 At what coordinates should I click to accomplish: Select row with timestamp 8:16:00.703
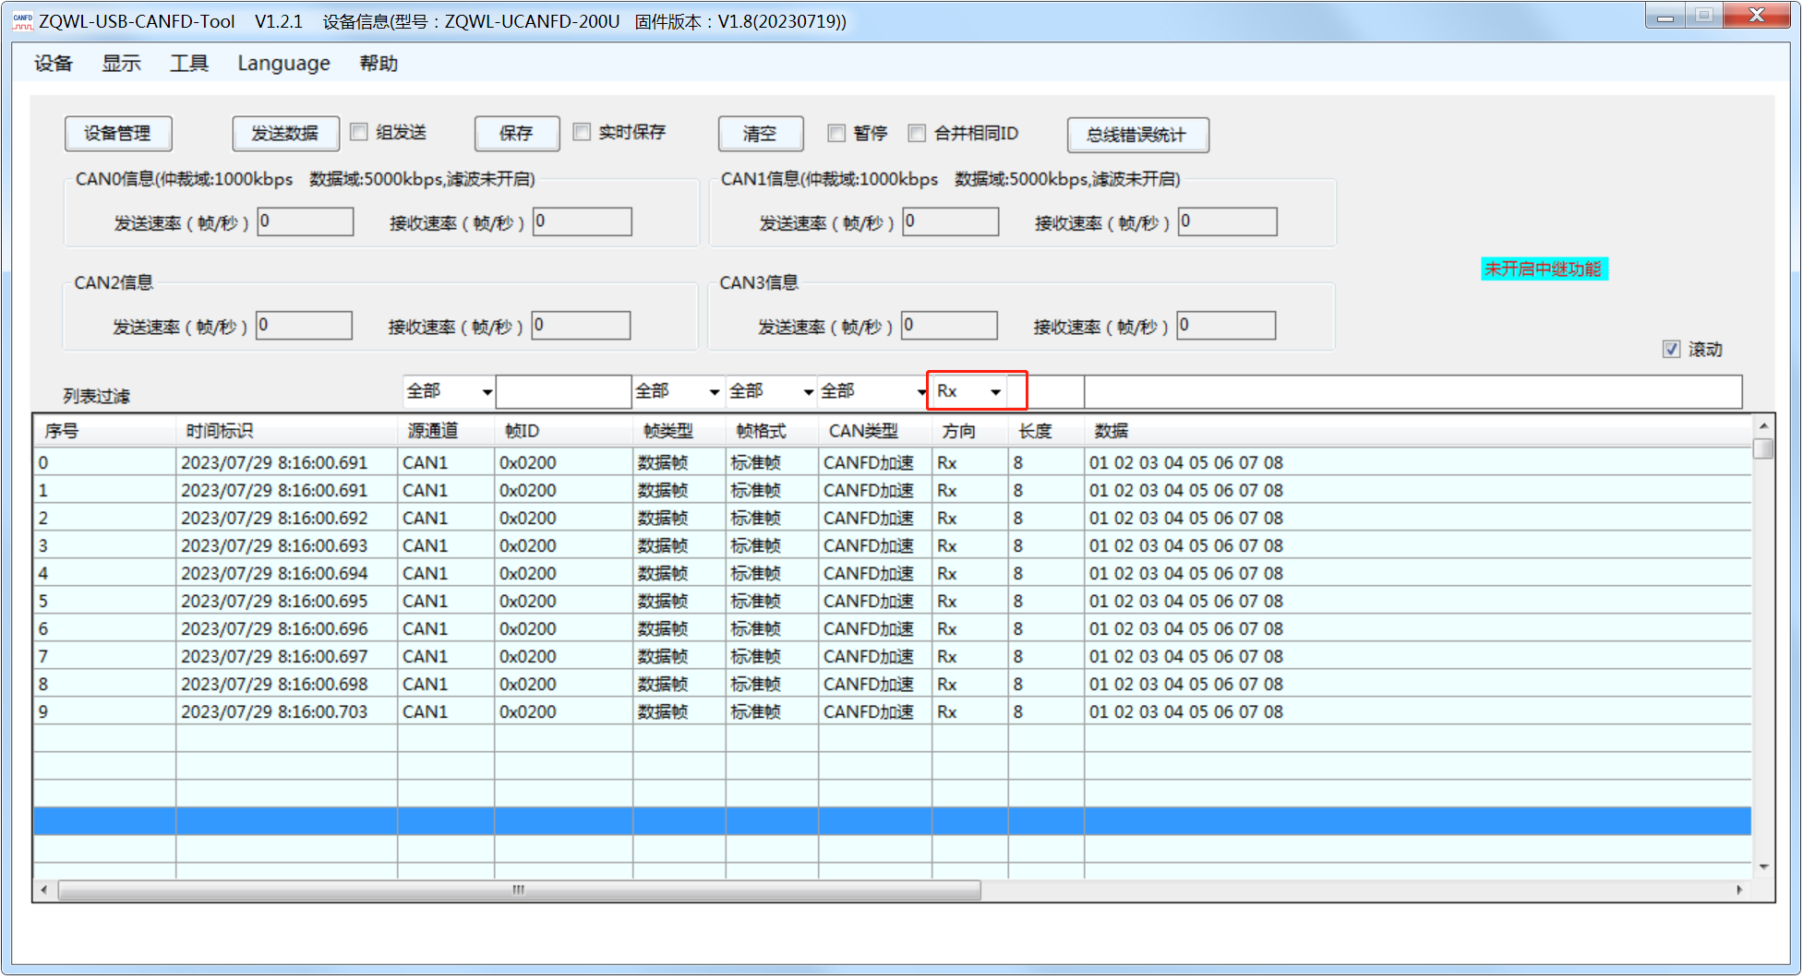(x=893, y=711)
